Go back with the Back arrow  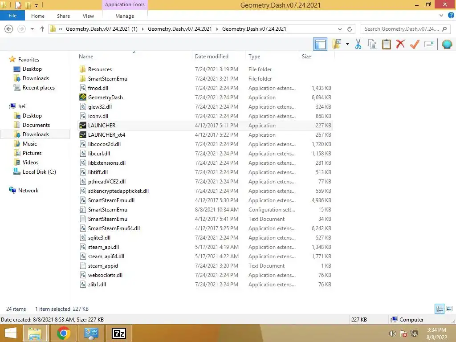(x=9, y=29)
